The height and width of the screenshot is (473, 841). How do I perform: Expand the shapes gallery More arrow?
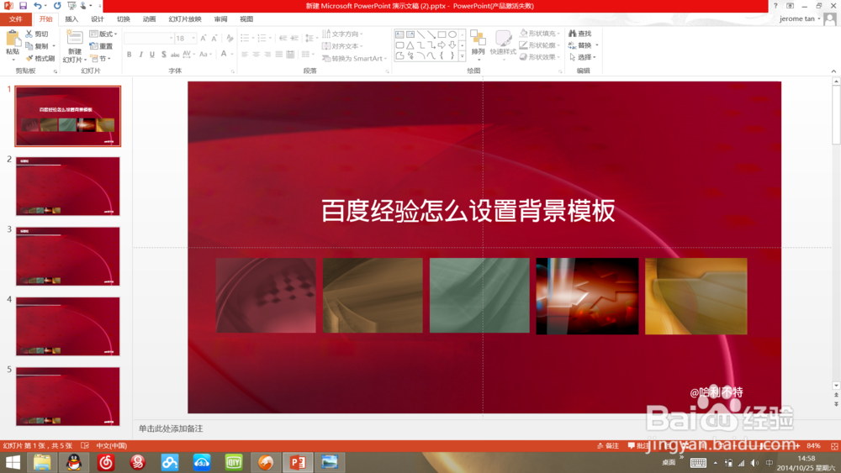pyautogui.click(x=462, y=55)
